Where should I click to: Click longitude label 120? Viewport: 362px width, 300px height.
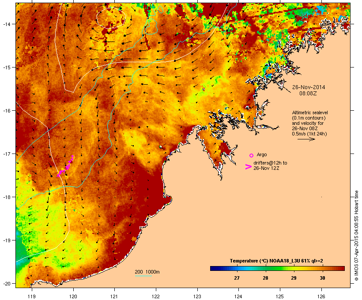pos(73,296)
